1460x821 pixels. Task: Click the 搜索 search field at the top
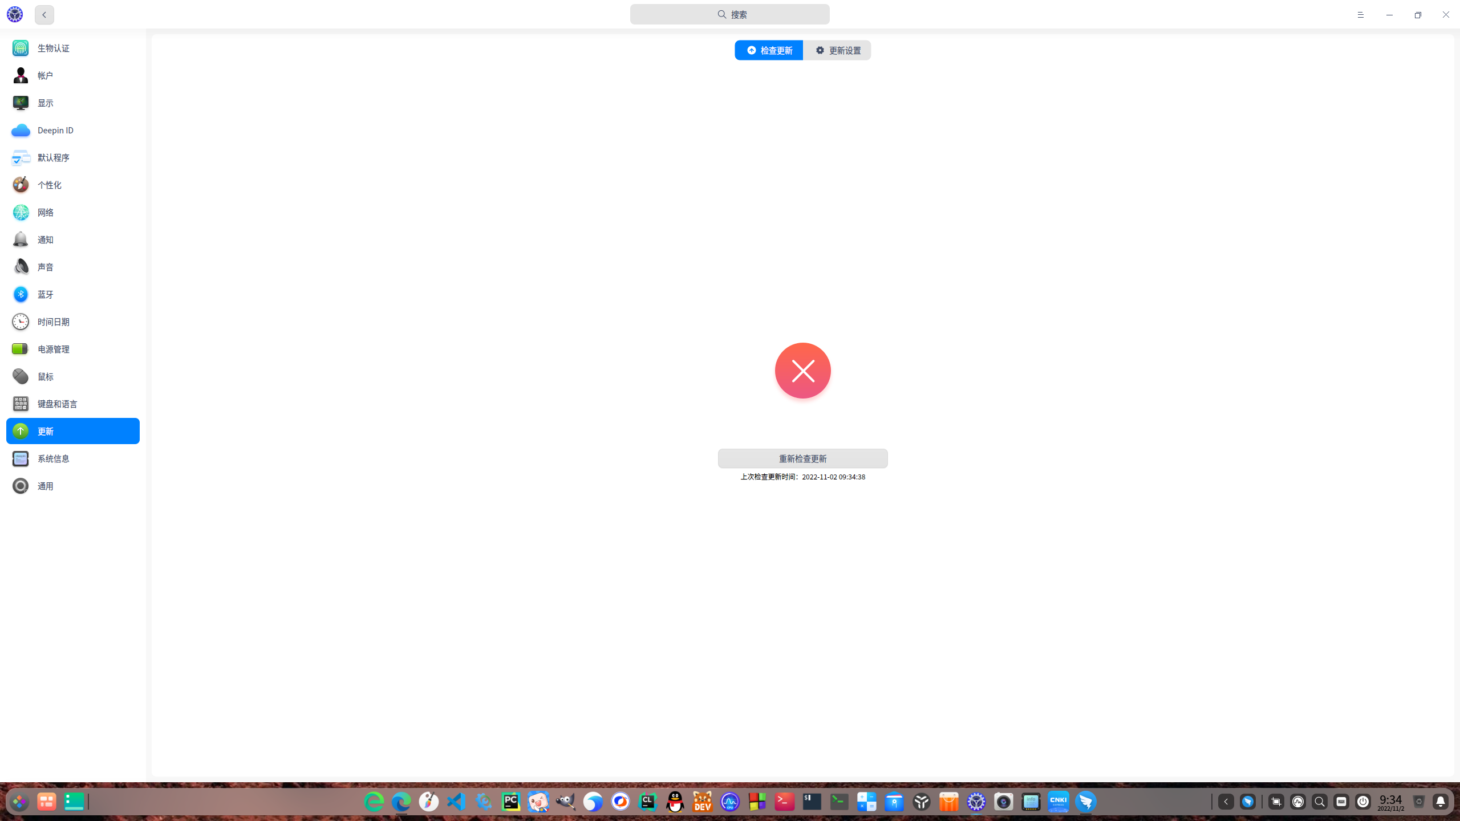(x=730, y=14)
